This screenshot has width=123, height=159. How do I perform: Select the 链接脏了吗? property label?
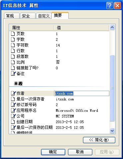pos(27,68)
